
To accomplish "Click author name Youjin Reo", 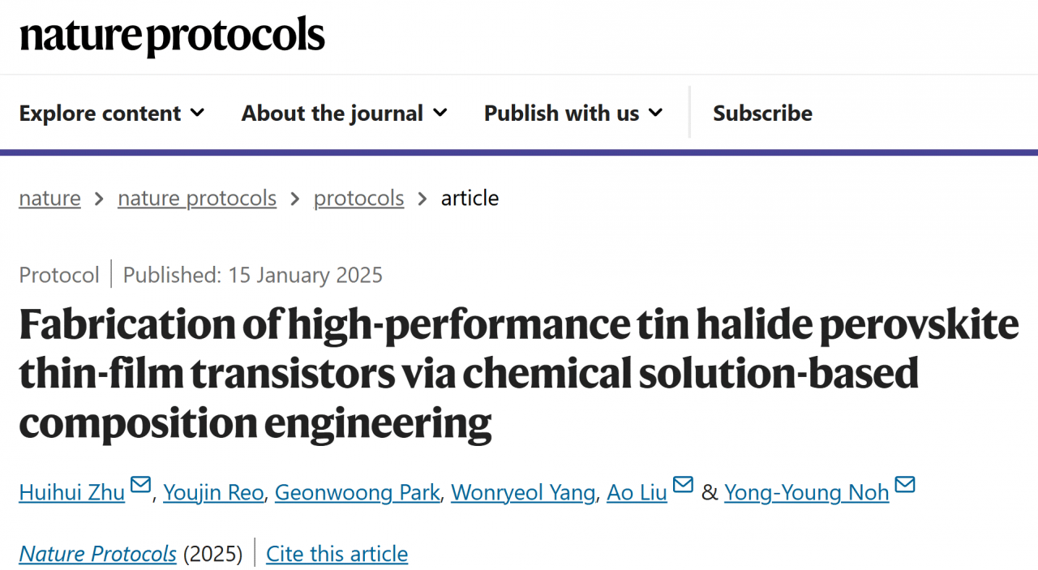I will [213, 492].
